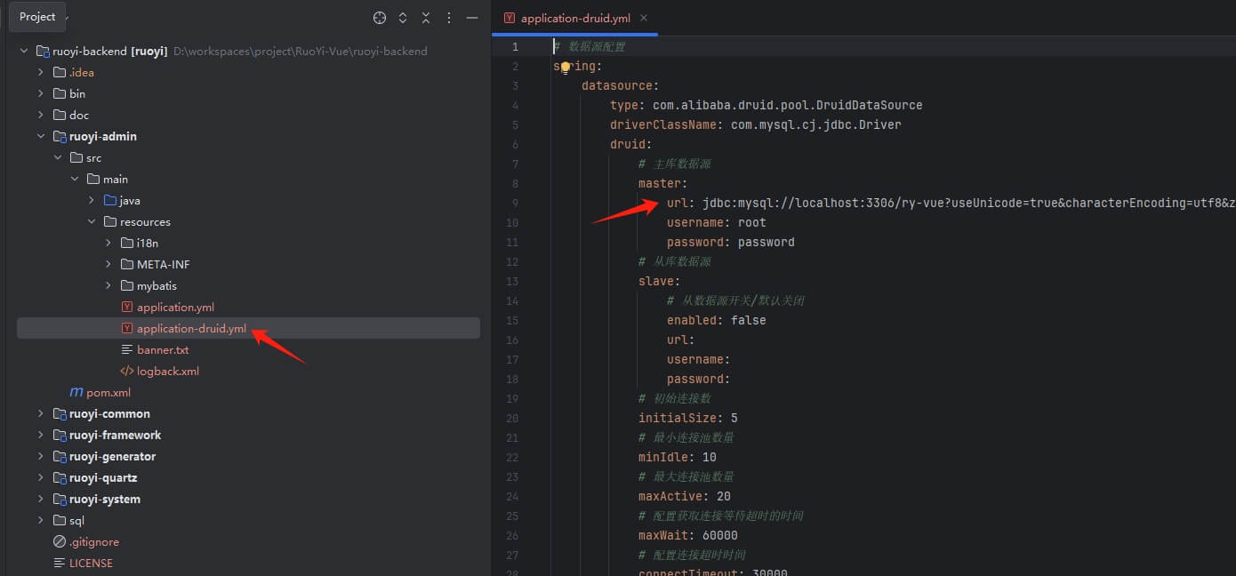Select pom.xml under ruoyi-admin
Viewport: 1236px width, 576px height.
[x=108, y=393]
